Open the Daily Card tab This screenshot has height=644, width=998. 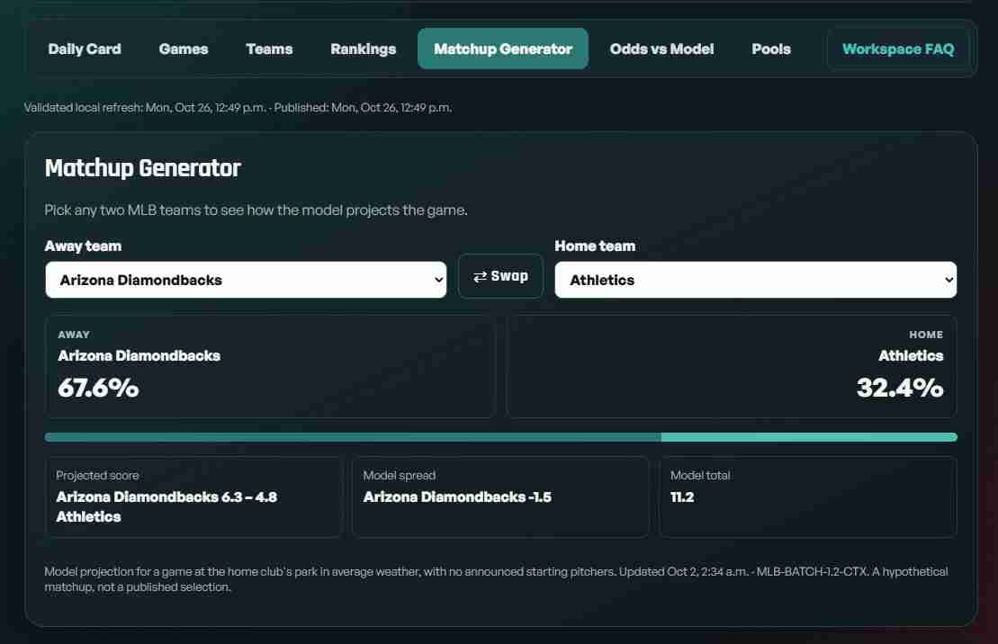tap(85, 49)
